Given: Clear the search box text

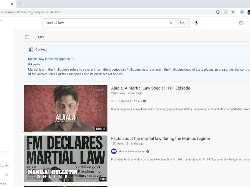Looking at the screenshot, I should [x=171, y=23].
